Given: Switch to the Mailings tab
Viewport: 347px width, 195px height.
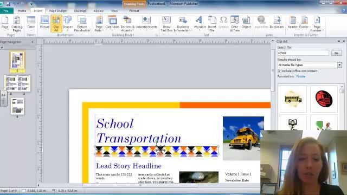Looking at the screenshot, I should 80,11.
